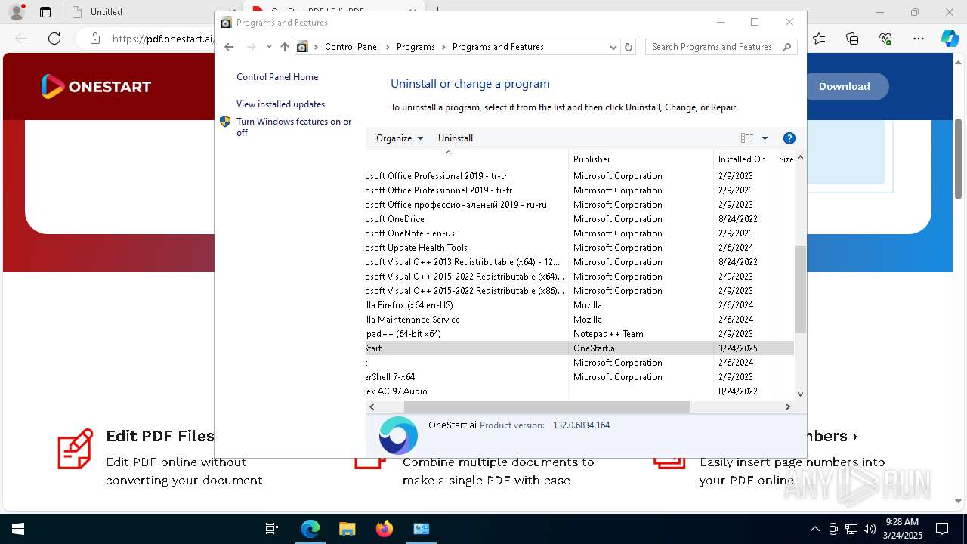Switch to the Untitled browser tab
This screenshot has height=544, width=967.
[x=106, y=12]
